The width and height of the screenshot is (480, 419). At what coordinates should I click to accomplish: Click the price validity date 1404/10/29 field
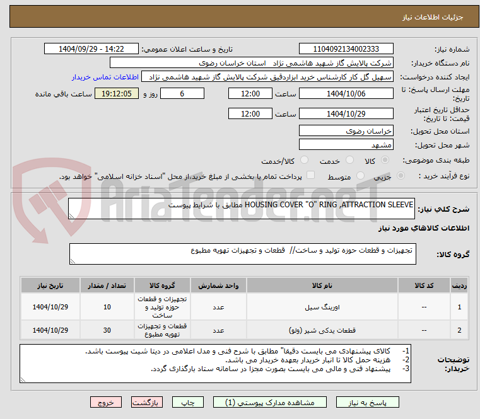click(346, 113)
